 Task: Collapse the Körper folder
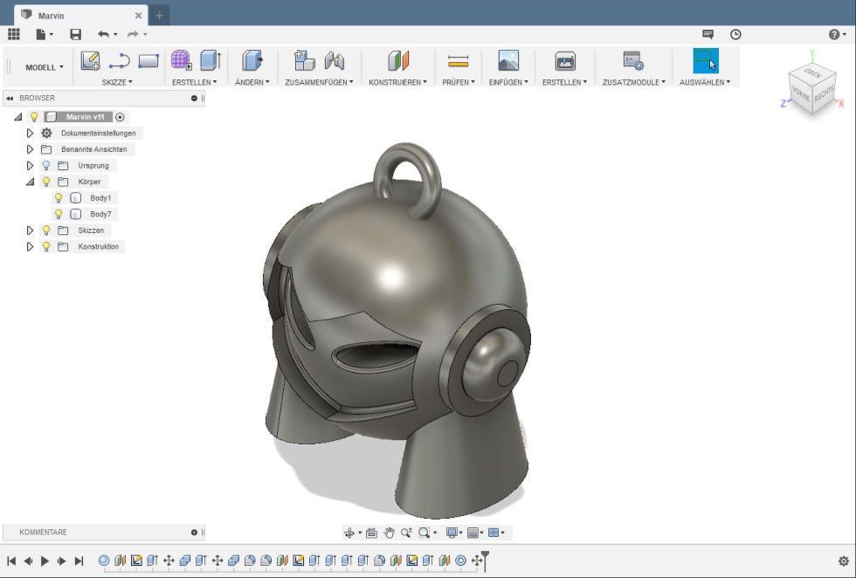tap(30, 182)
